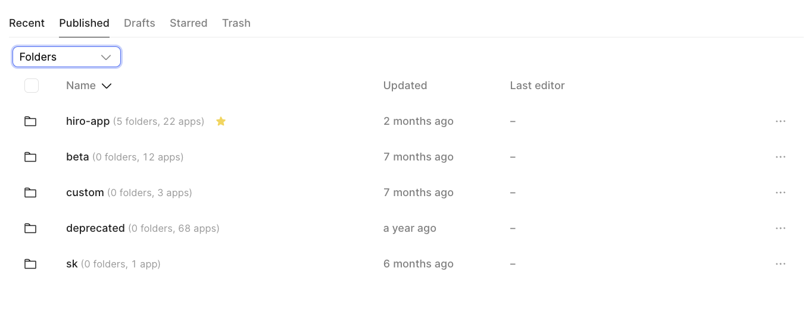Open more options for hiro-app row
This screenshot has height=312, width=808.
(781, 121)
